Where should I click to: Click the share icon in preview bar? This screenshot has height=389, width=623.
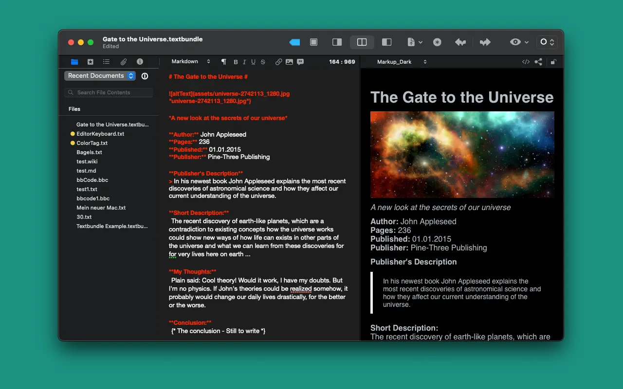point(538,62)
